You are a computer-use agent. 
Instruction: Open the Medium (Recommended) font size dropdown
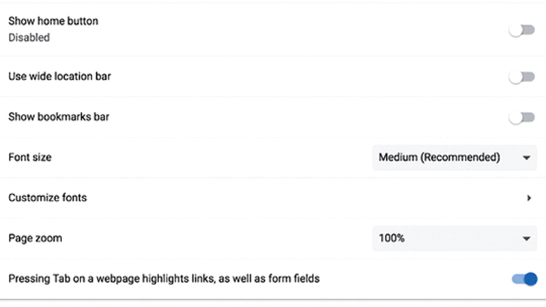tap(454, 158)
